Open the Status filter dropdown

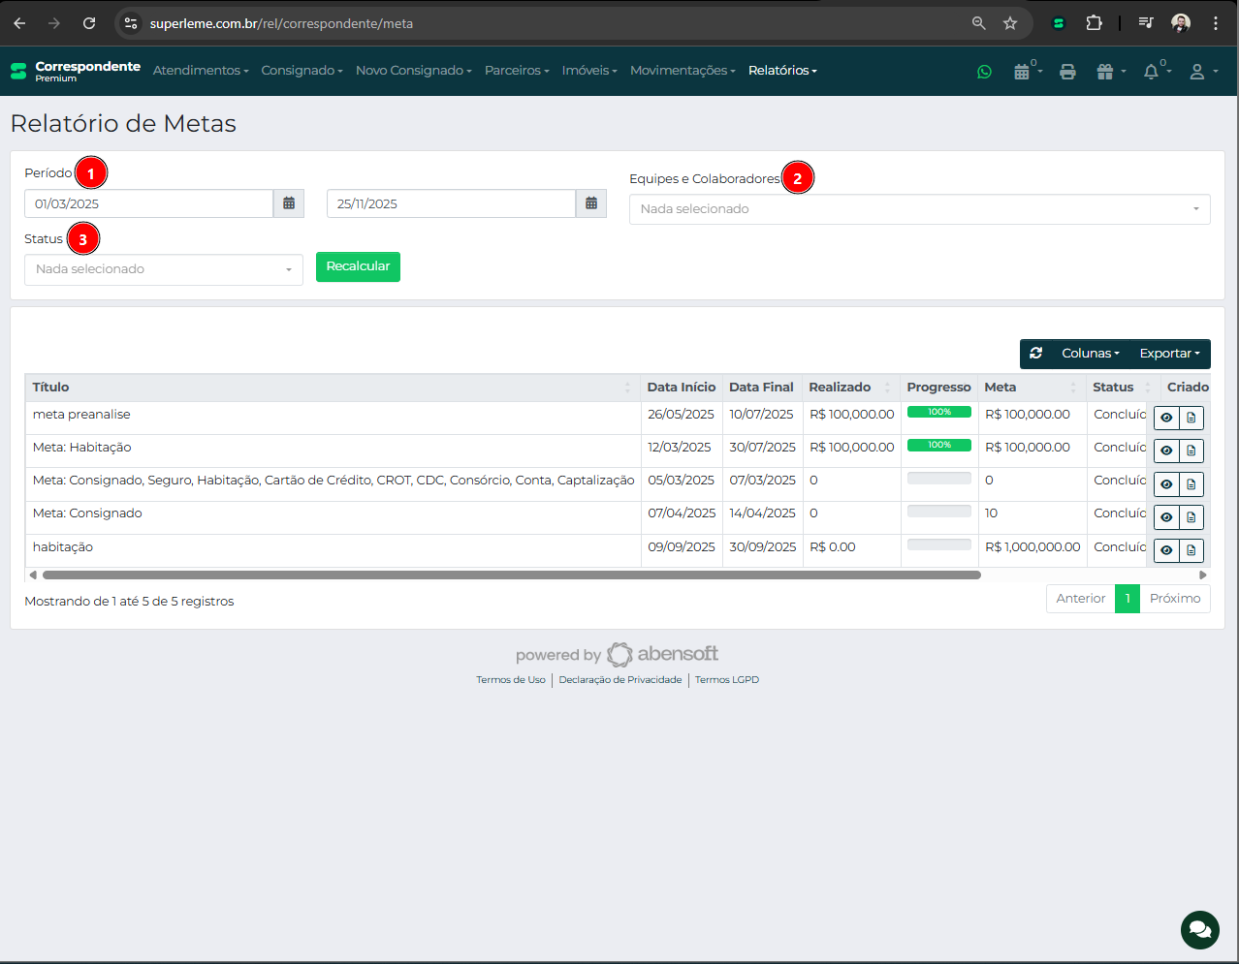163,269
